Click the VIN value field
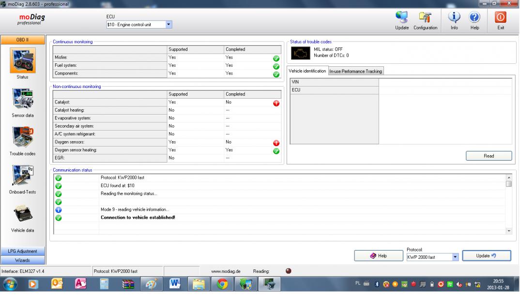The height and width of the screenshot is (296, 520). 445,82
